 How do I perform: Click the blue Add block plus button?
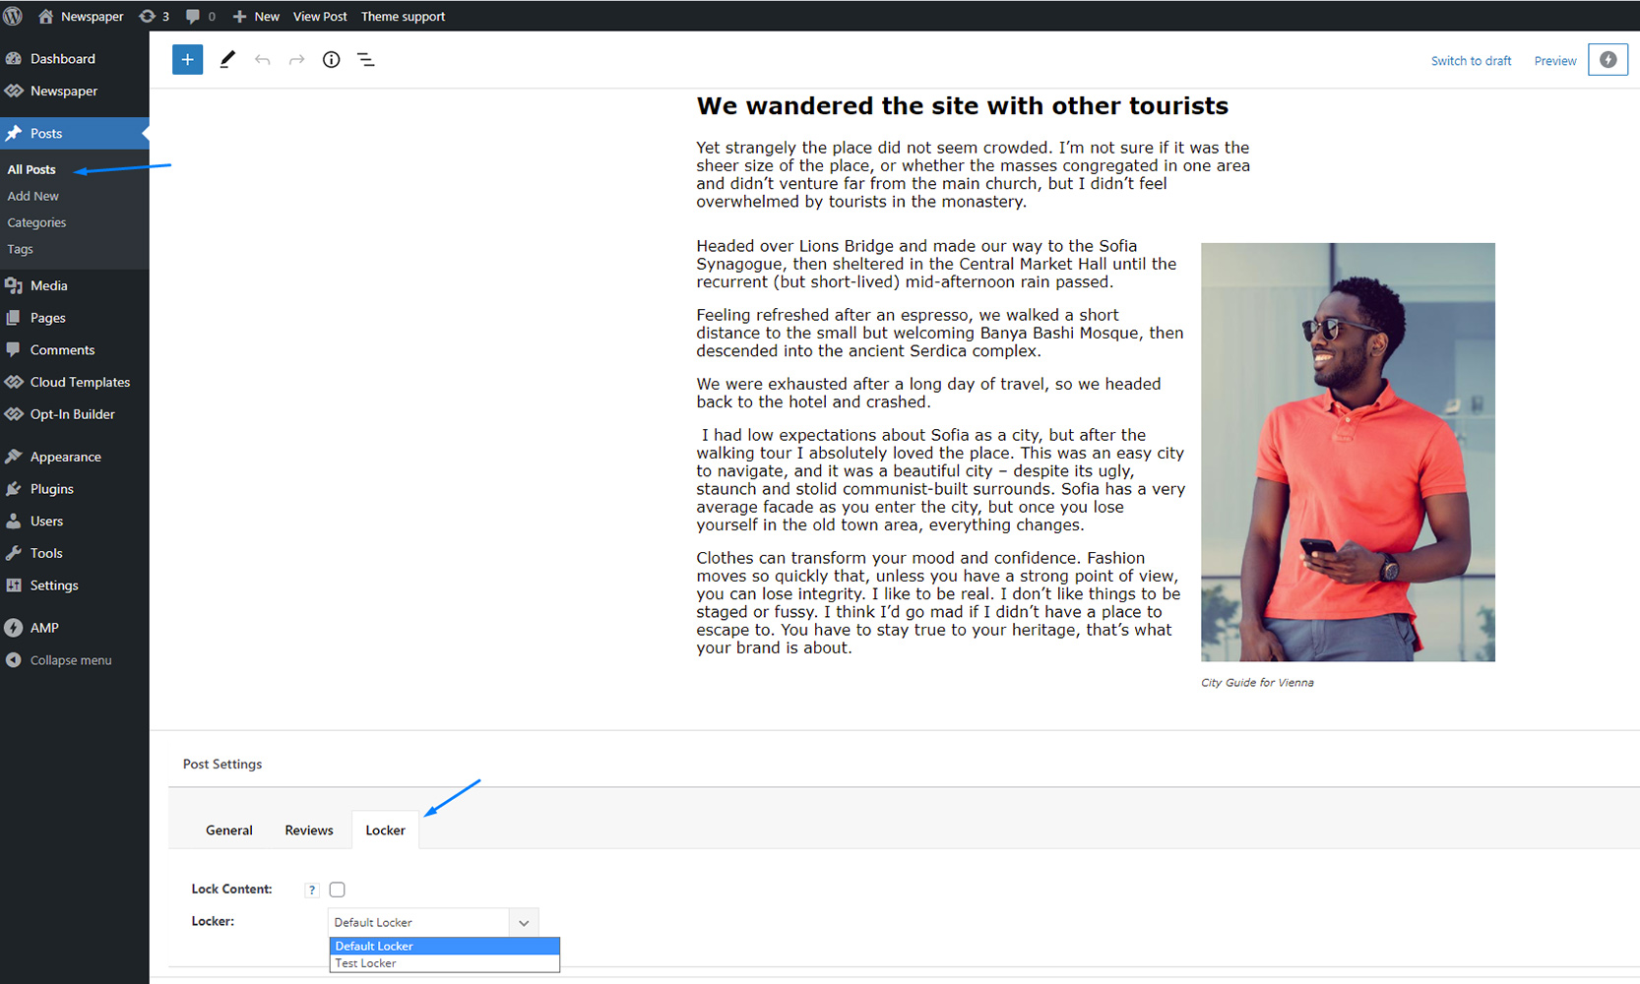pyautogui.click(x=187, y=60)
